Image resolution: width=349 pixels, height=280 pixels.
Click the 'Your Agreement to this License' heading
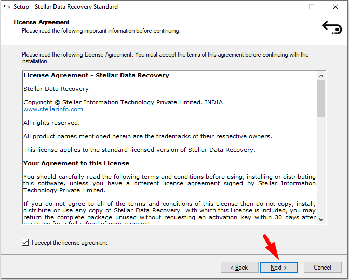(x=76, y=163)
